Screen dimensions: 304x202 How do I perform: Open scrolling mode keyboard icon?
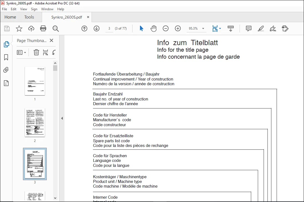[230, 29]
